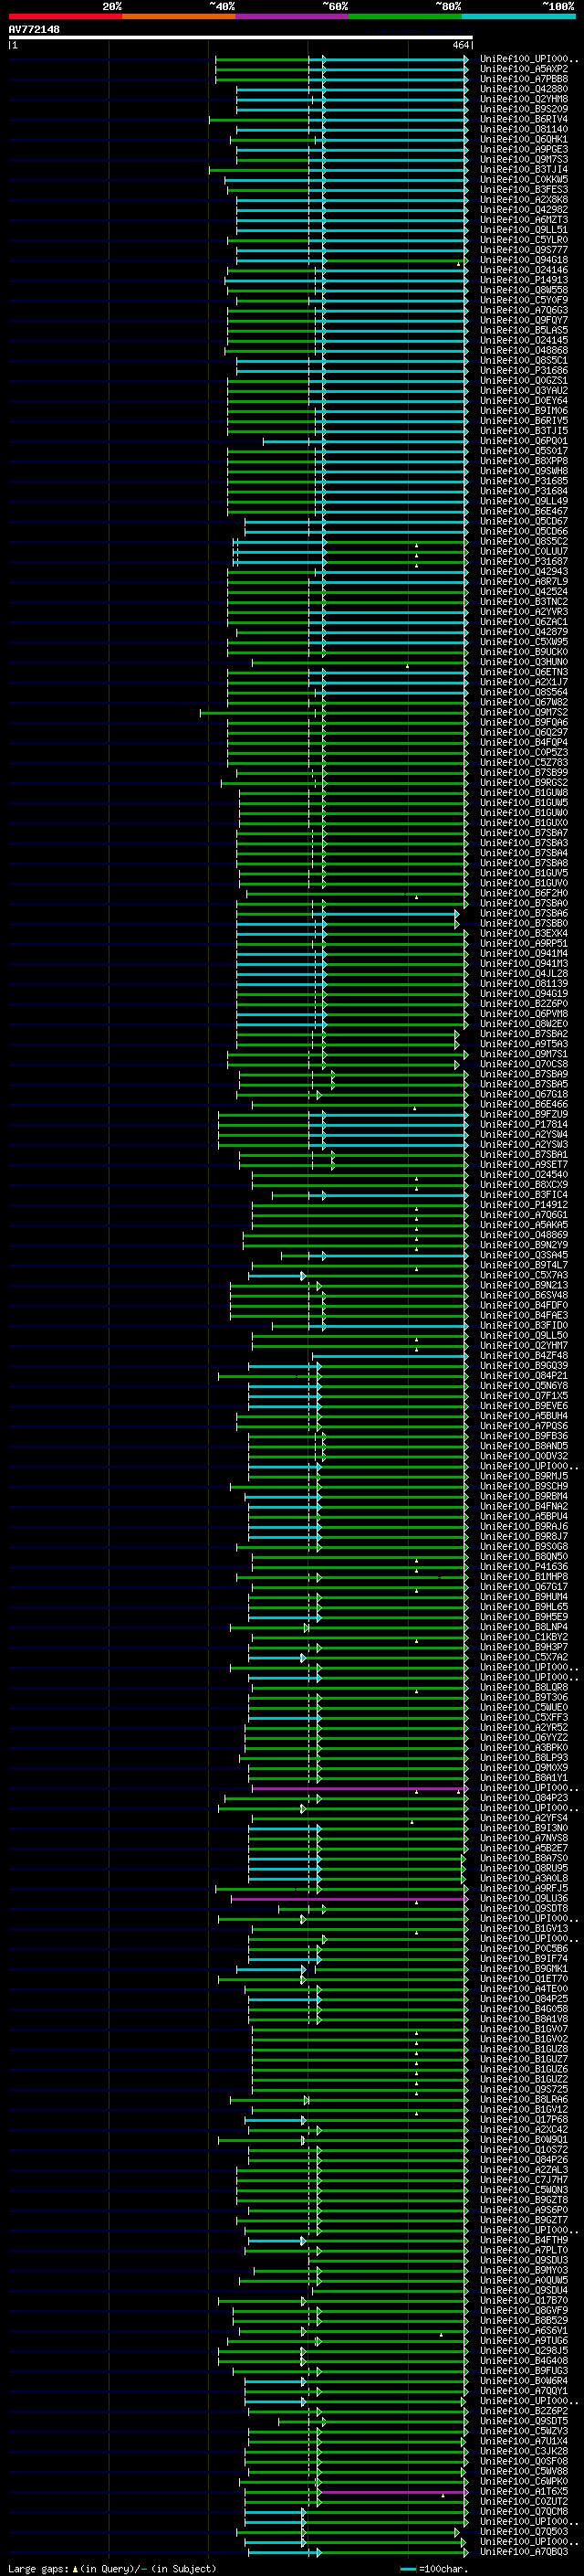
Task: Select hit label UniRef100_Q9M7S3
Action: coord(524,159)
